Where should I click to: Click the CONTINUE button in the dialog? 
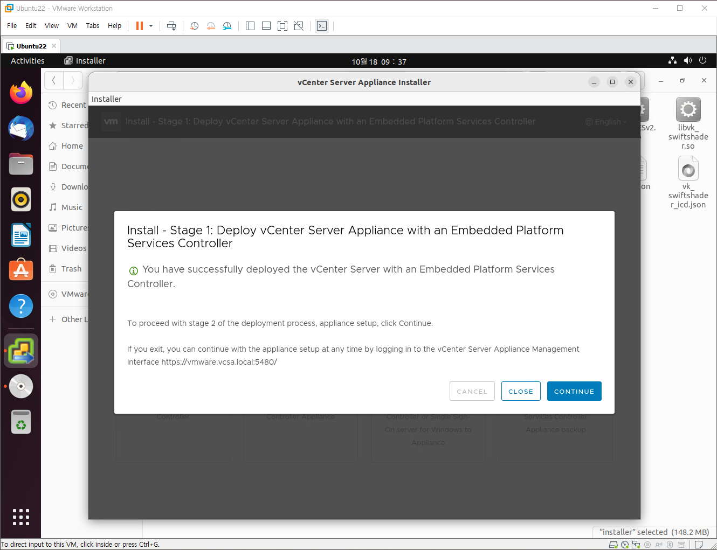coord(574,391)
